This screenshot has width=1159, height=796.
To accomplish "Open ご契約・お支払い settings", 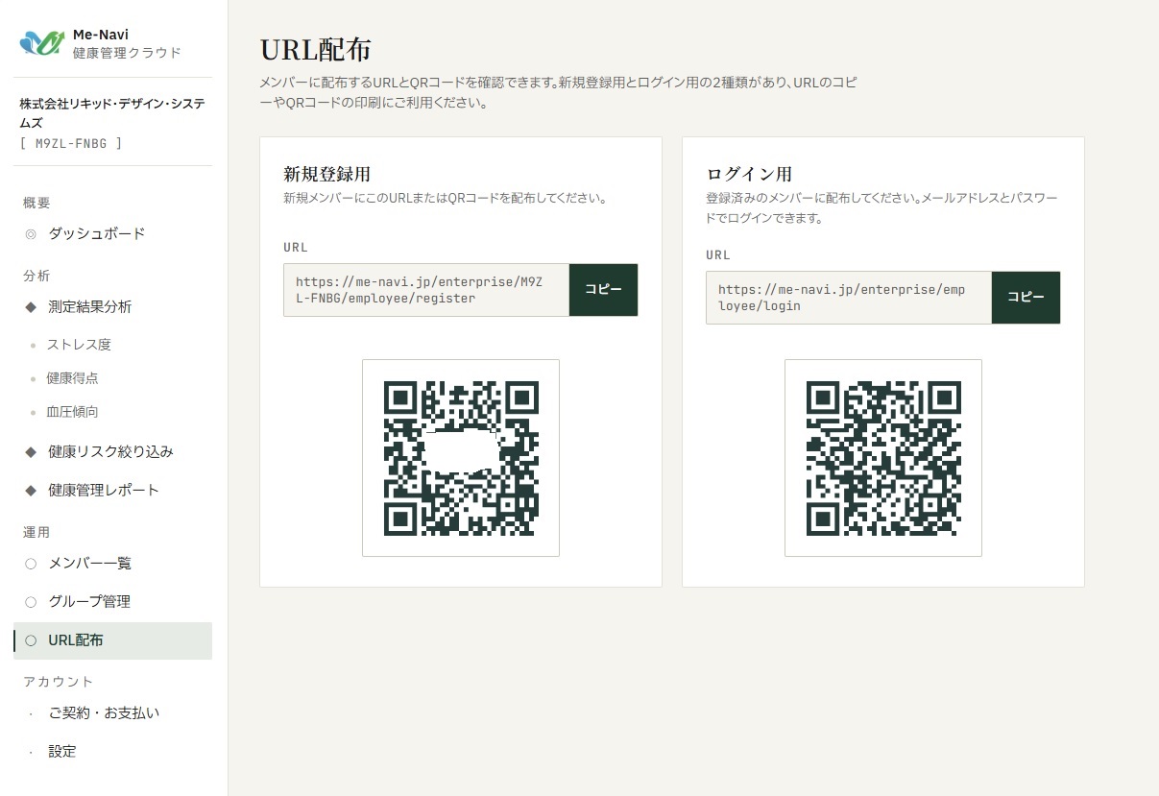I will [112, 712].
